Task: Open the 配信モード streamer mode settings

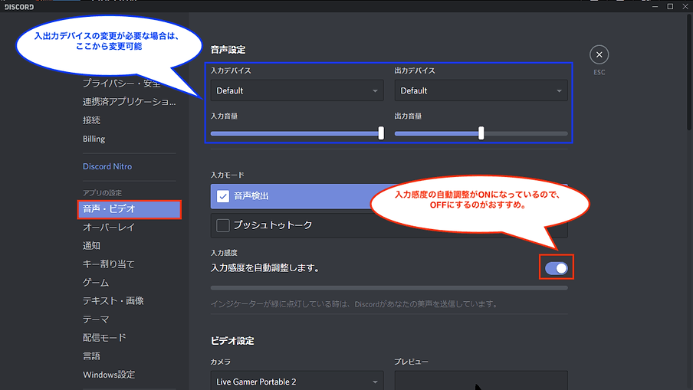Action: point(104,338)
